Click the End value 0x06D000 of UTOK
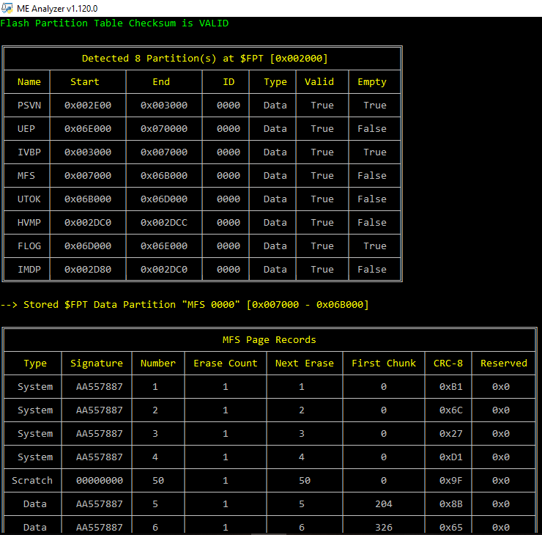 pyautogui.click(x=164, y=199)
